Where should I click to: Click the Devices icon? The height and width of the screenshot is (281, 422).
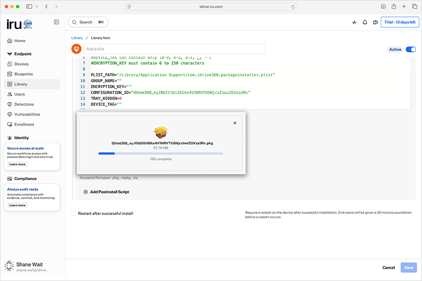pyautogui.click(x=10, y=64)
